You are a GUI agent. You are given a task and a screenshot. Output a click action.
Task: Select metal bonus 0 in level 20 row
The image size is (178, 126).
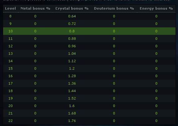(35, 106)
